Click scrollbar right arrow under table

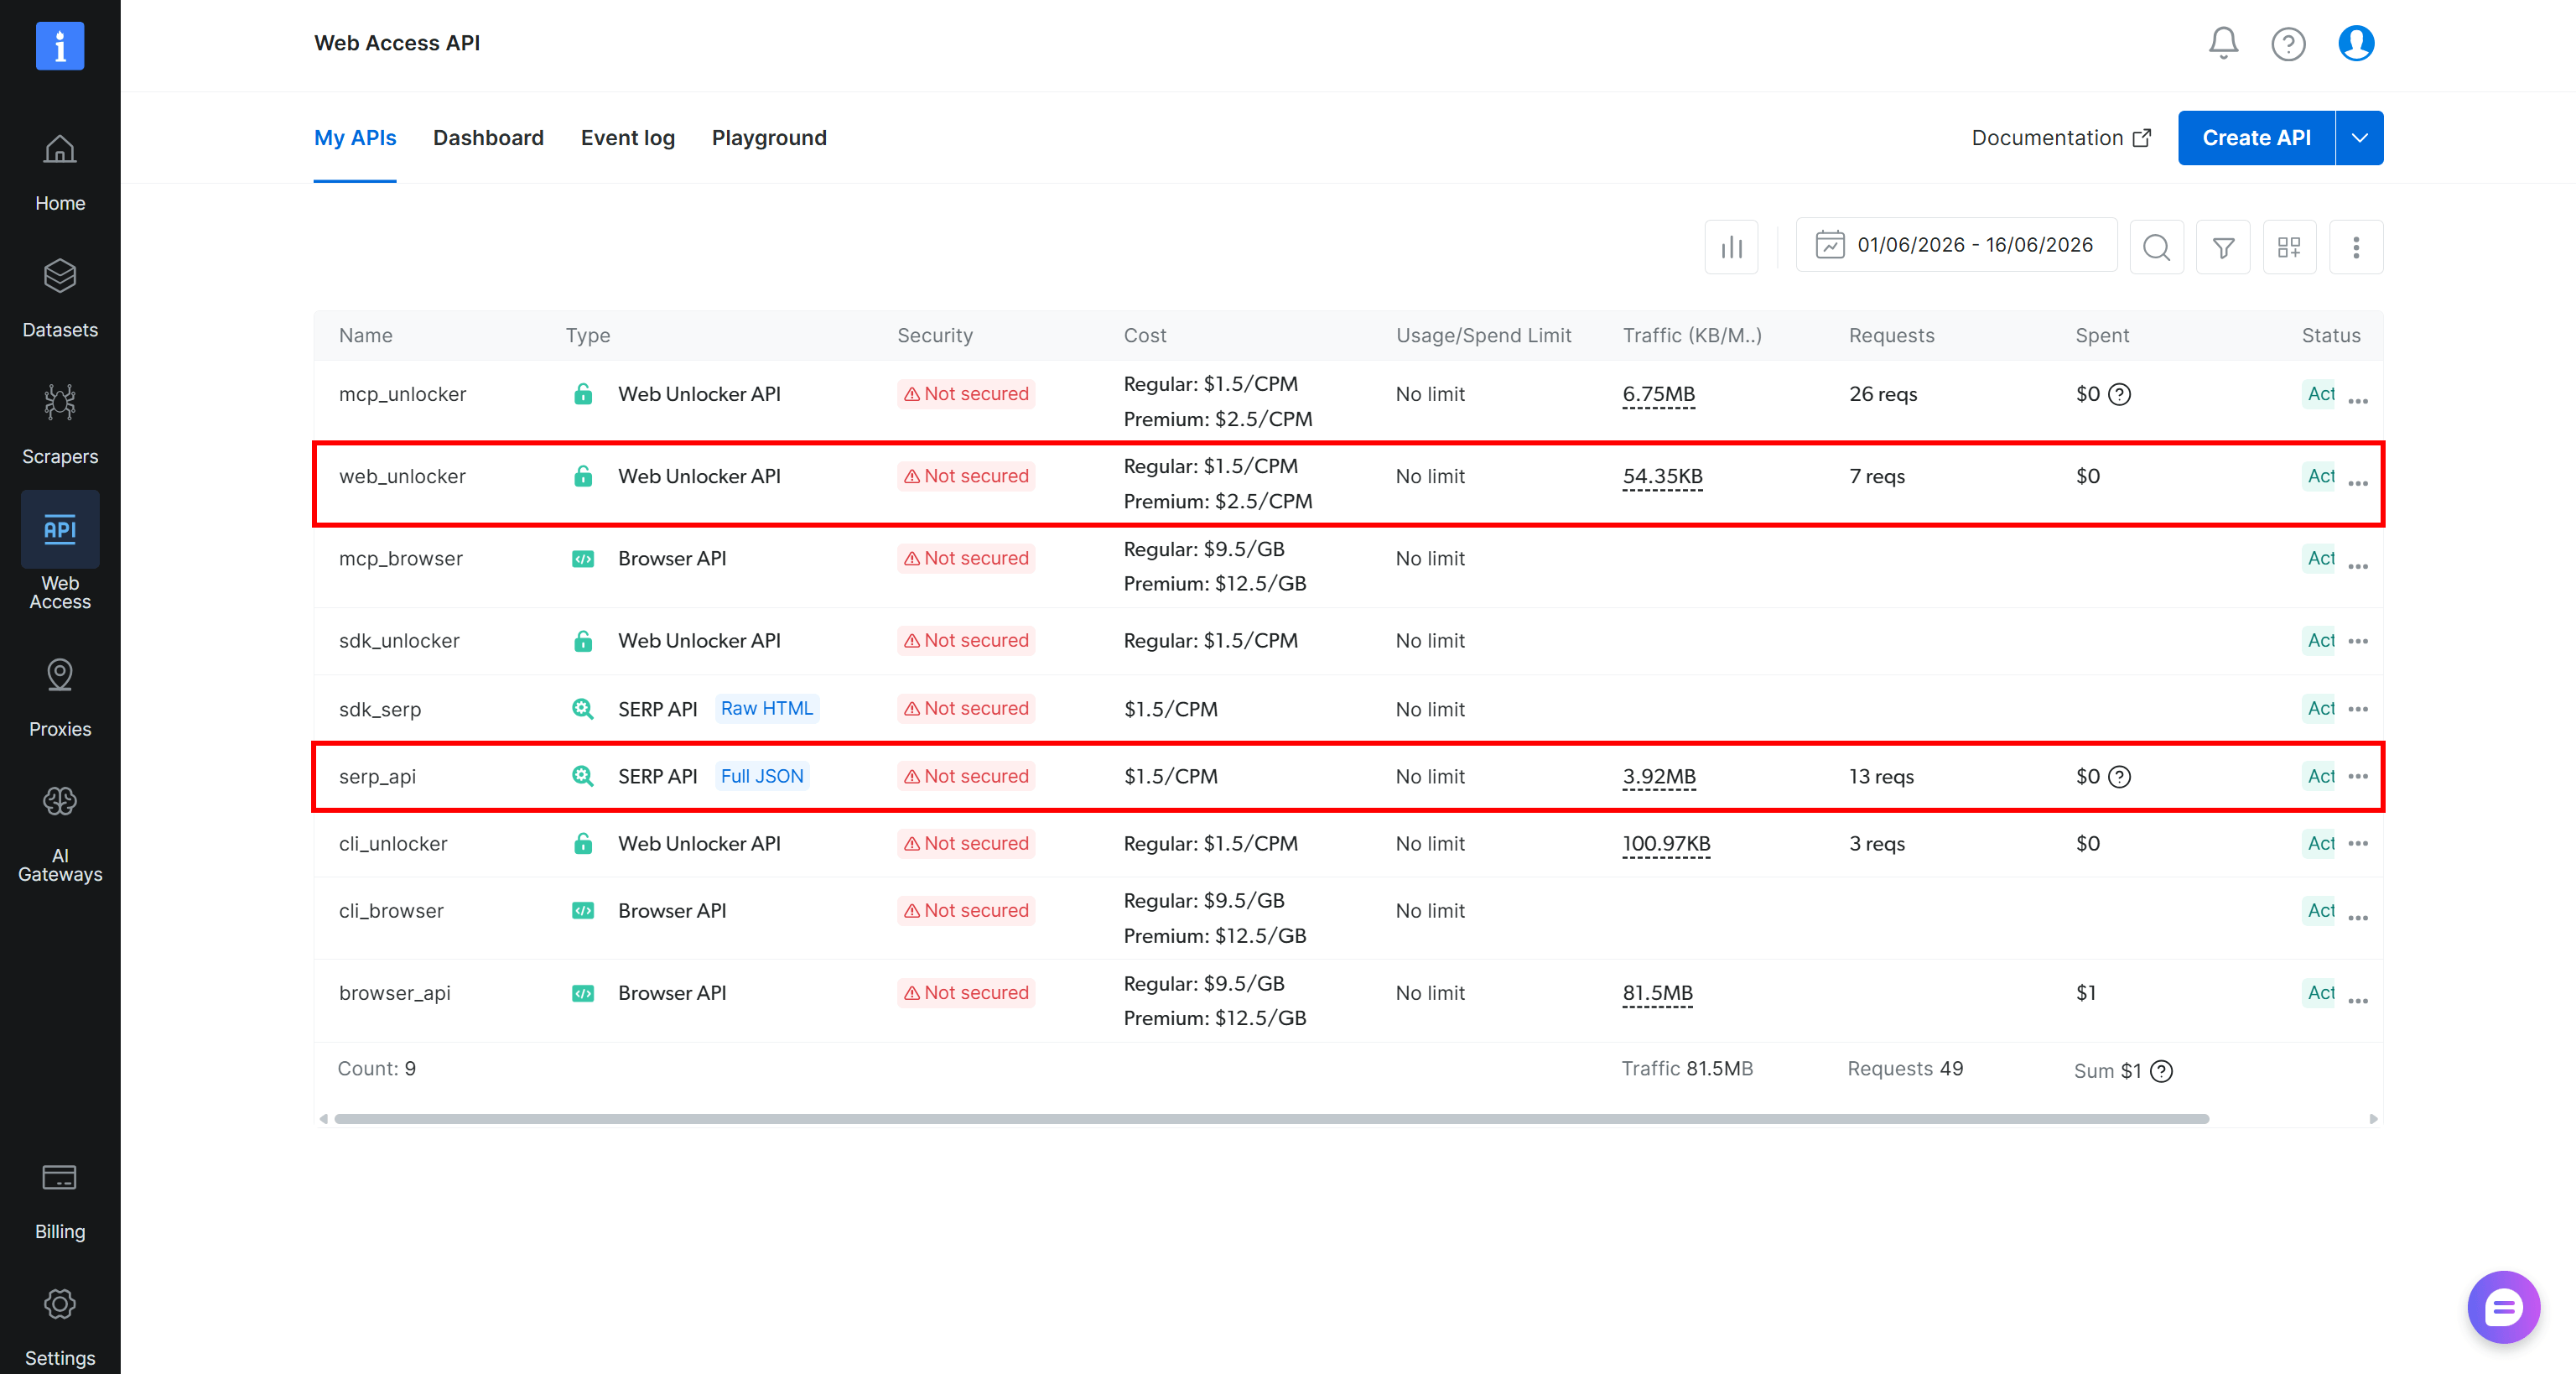point(2373,1119)
